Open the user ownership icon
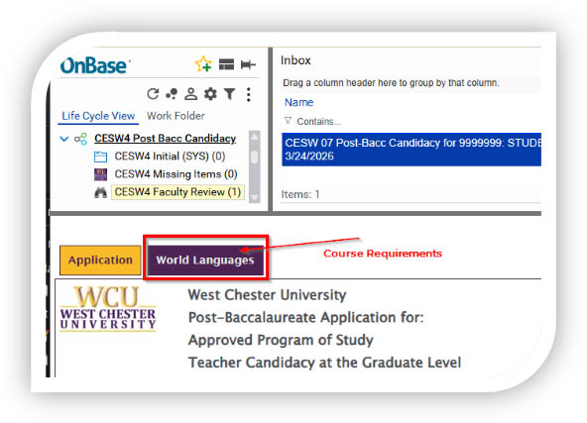This screenshot has width=587, height=423. coord(191,94)
